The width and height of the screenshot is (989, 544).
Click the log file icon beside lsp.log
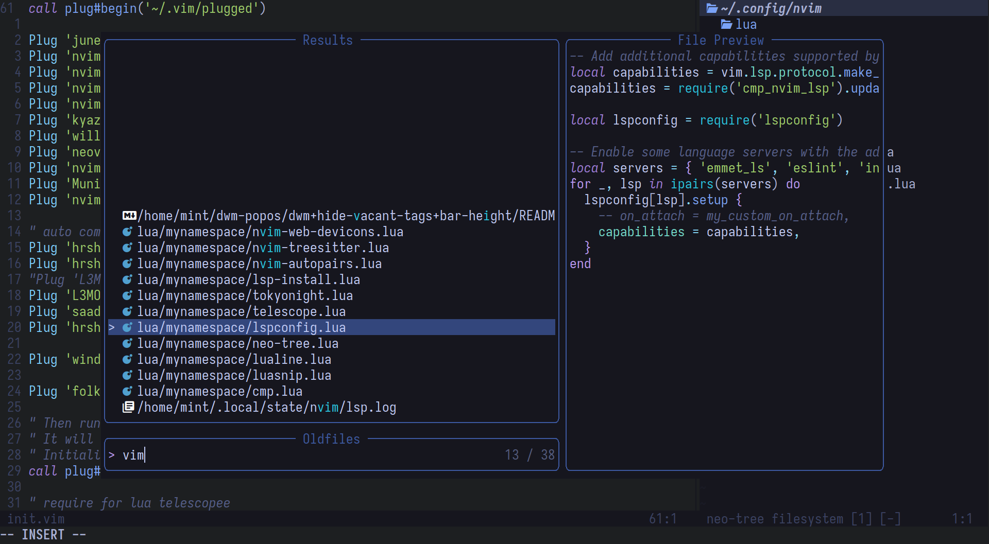pyautogui.click(x=128, y=407)
